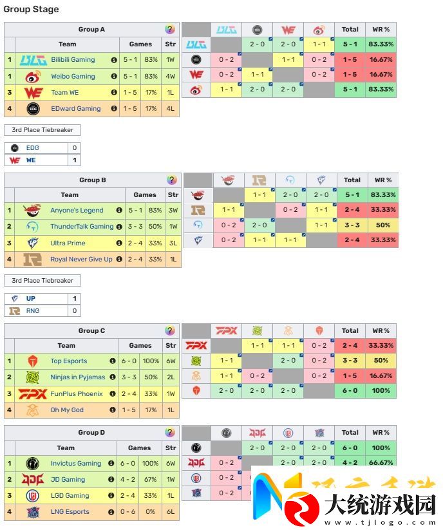The width and height of the screenshot is (443, 530).
Task: Click the RNG logo in Group B standings
Action: 32,260
